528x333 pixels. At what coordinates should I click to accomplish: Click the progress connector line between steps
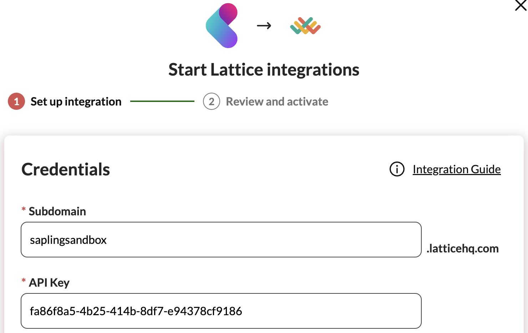click(x=162, y=101)
